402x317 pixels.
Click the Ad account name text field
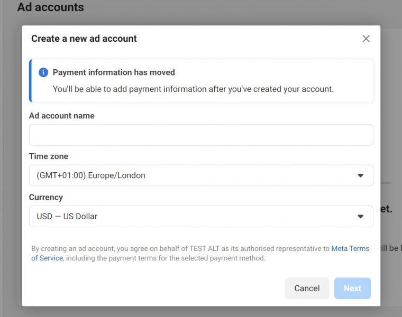[x=201, y=135]
